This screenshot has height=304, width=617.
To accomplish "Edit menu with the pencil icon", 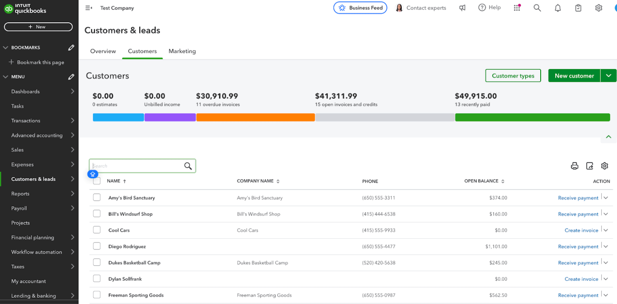I will coord(71,77).
